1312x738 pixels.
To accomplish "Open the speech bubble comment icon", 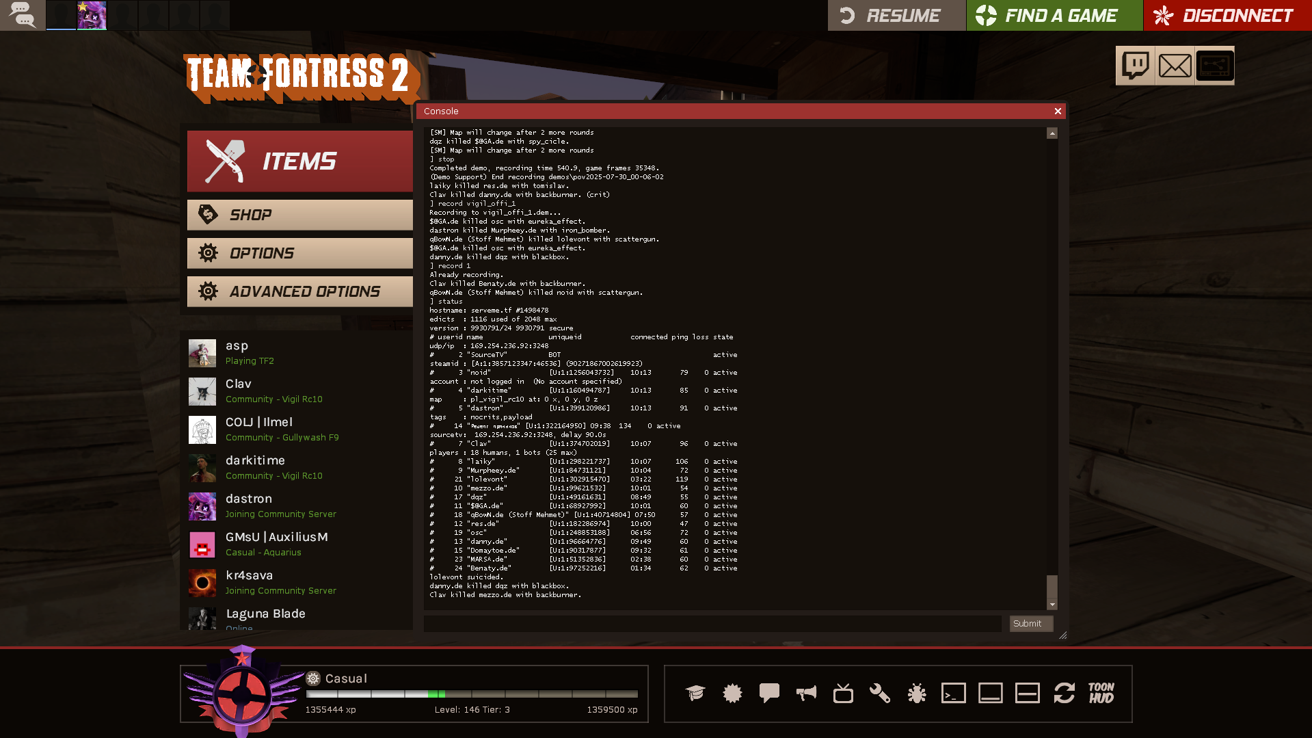I will pos(769,693).
